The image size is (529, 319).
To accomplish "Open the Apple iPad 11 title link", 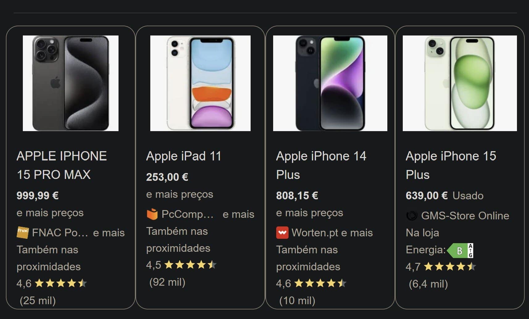I will [x=184, y=156].
